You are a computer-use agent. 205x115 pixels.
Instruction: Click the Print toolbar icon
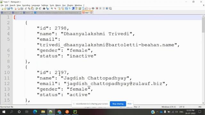[x=22, y=9]
